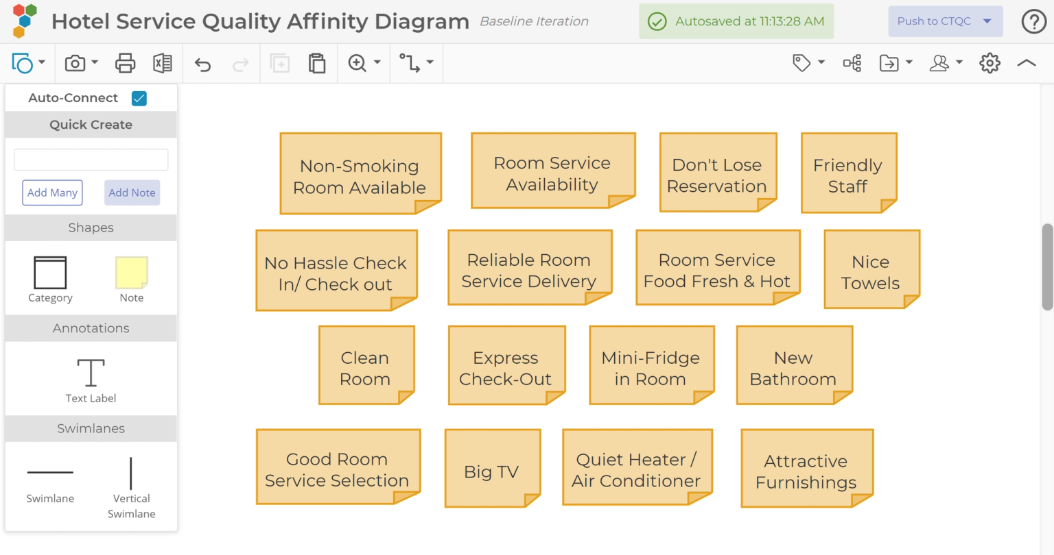Select the Clean Room sticky note
The width and height of the screenshot is (1054, 555).
366,365
